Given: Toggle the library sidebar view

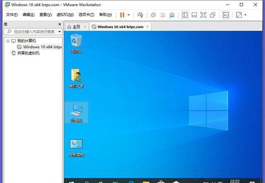Looking at the screenshot, I should point(185,15).
